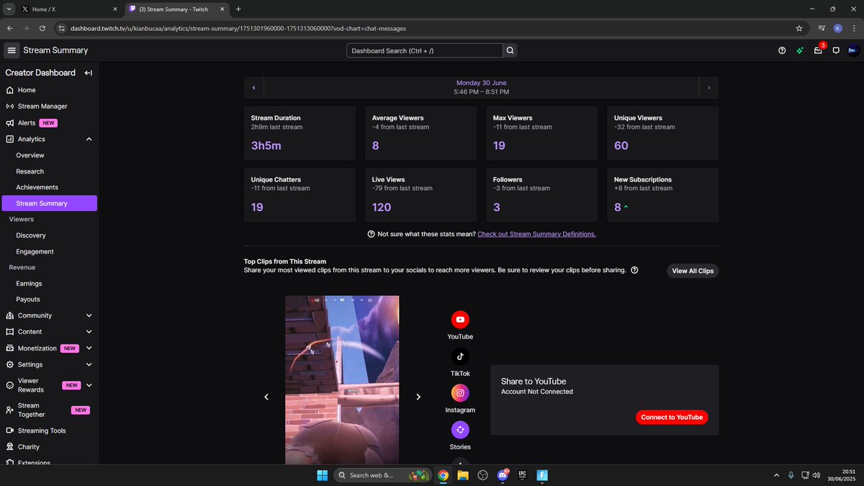
Task: Open Chrome's three-dot menu
Action: [854, 28]
